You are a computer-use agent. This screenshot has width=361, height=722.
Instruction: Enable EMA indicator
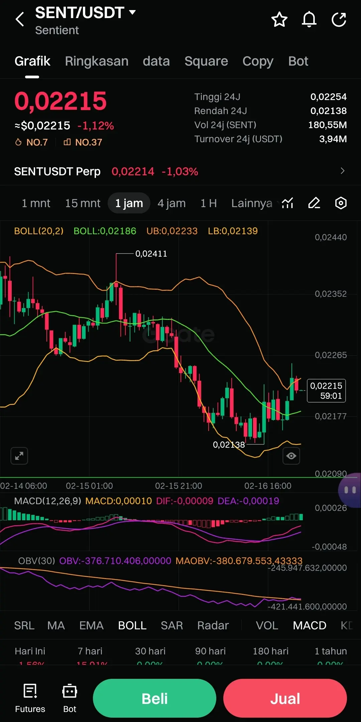pos(91,625)
